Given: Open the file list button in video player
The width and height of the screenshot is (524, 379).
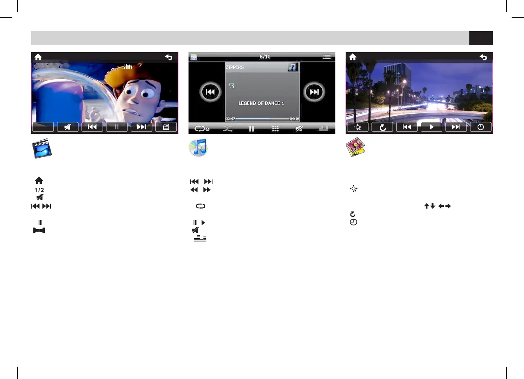Looking at the screenshot, I should [x=166, y=127].
